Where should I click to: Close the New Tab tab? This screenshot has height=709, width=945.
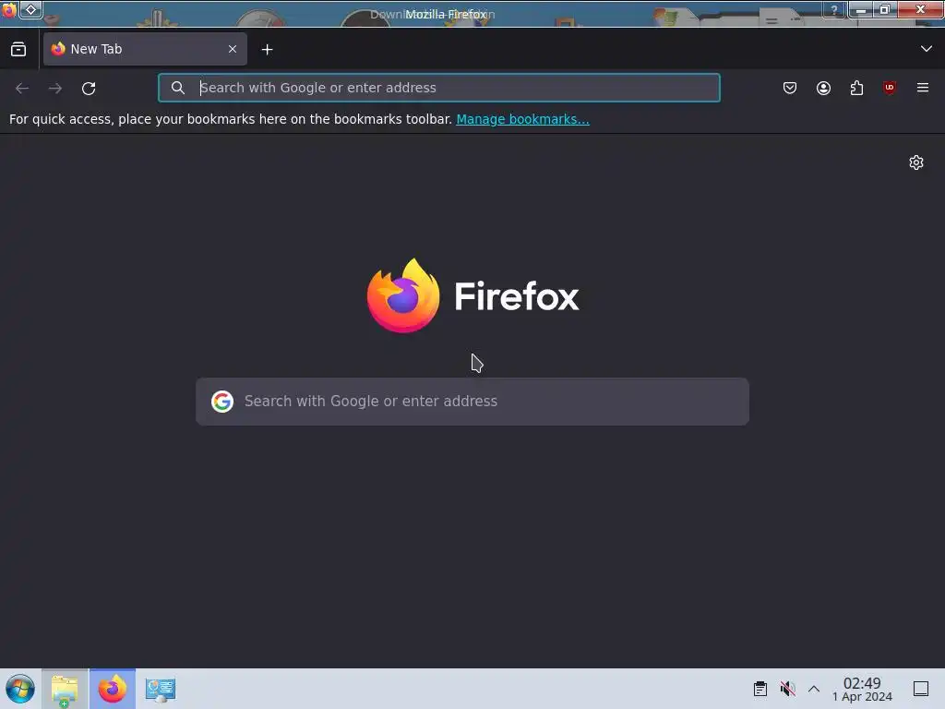click(233, 49)
